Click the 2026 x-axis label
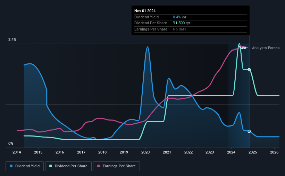Screen dimensions: 285x176 (274, 152)
